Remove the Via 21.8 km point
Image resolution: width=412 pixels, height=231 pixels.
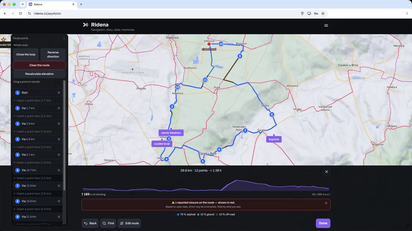point(59,217)
